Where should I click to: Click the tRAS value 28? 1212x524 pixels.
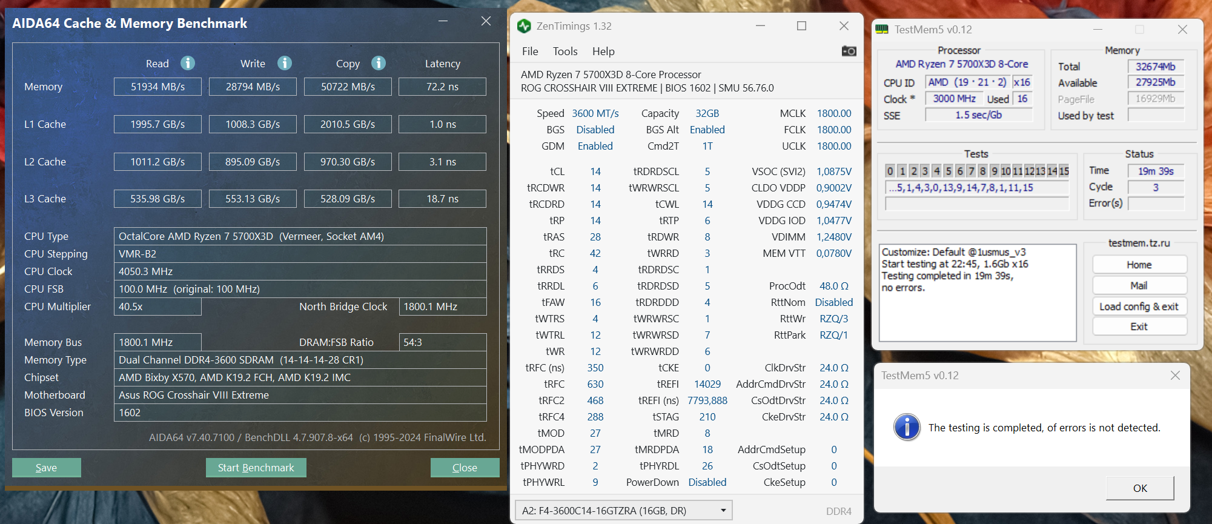[x=595, y=237]
